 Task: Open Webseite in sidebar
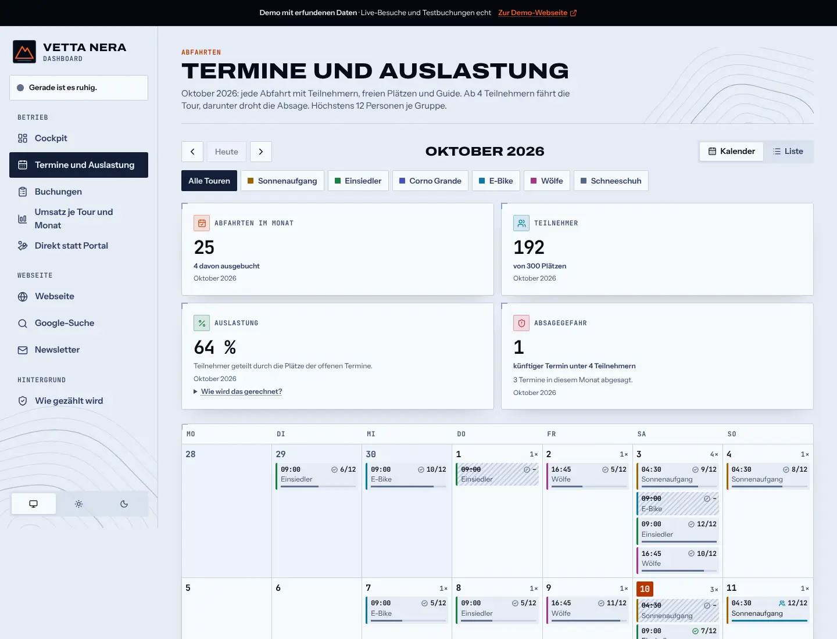[x=78, y=296]
